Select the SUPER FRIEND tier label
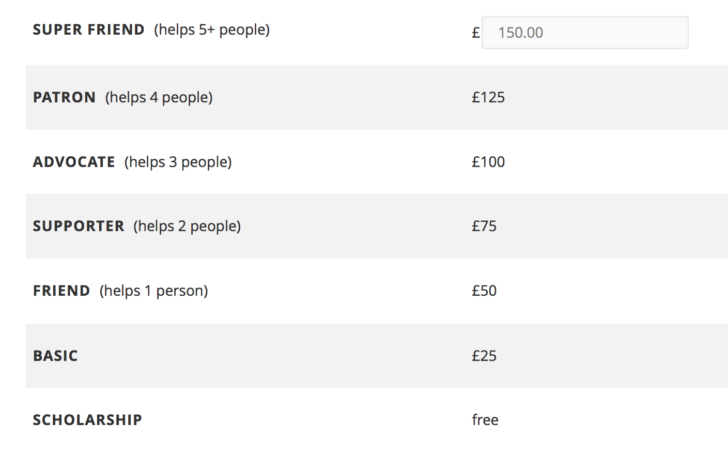The height and width of the screenshot is (453, 728). [89, 29]
